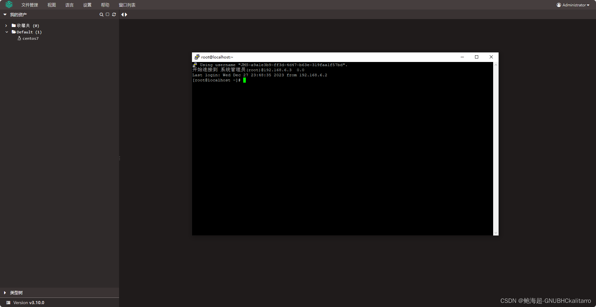Select the centos7 Linux asset icon
The height and width of the screenshot is (307, 596).
pyautogui.click(x=19, y=38)
